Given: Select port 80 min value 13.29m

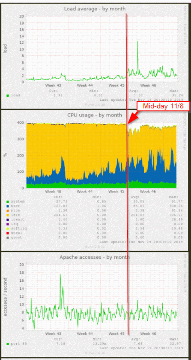Looking at the screenshot, I should 100,344.
